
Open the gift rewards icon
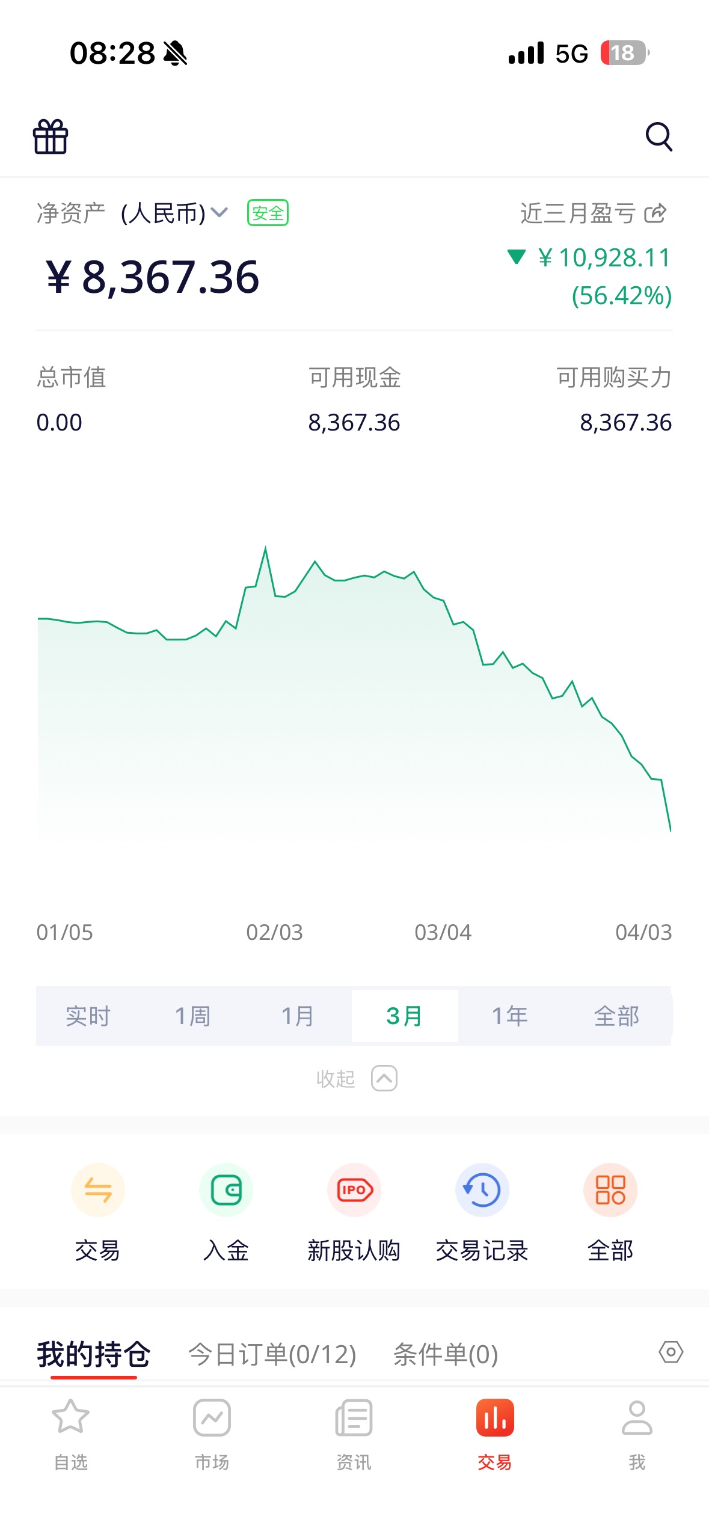51,137
